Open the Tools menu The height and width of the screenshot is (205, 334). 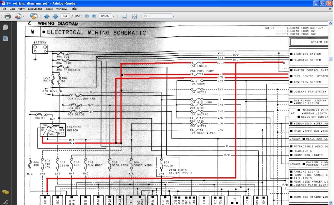(x=49, y=9)
